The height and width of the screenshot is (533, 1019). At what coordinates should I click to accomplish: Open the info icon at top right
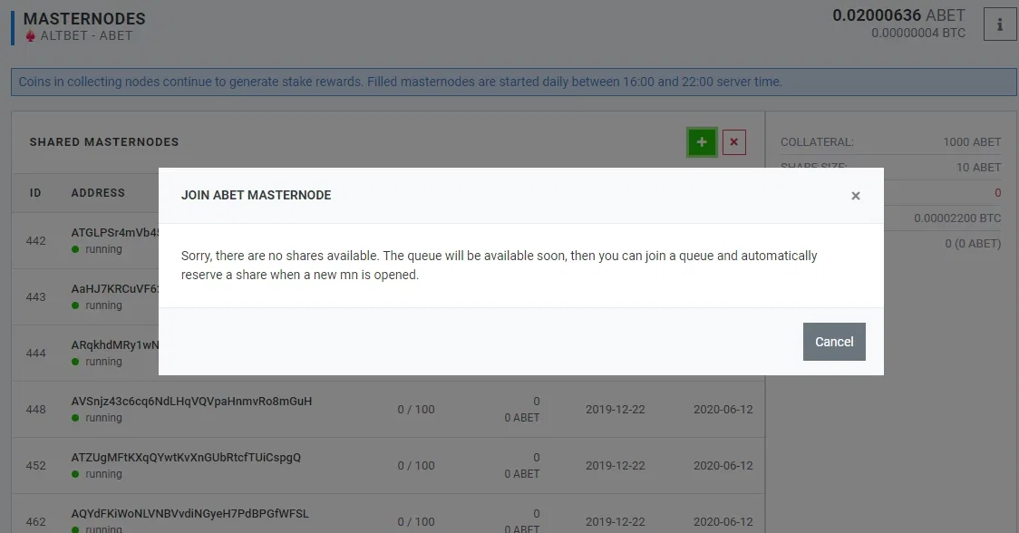[x=999, y=24]
